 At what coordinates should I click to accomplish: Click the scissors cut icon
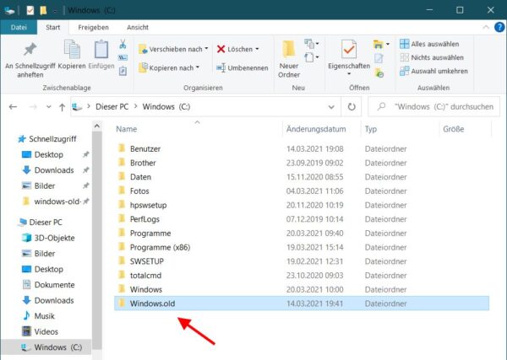pos(123,44)
